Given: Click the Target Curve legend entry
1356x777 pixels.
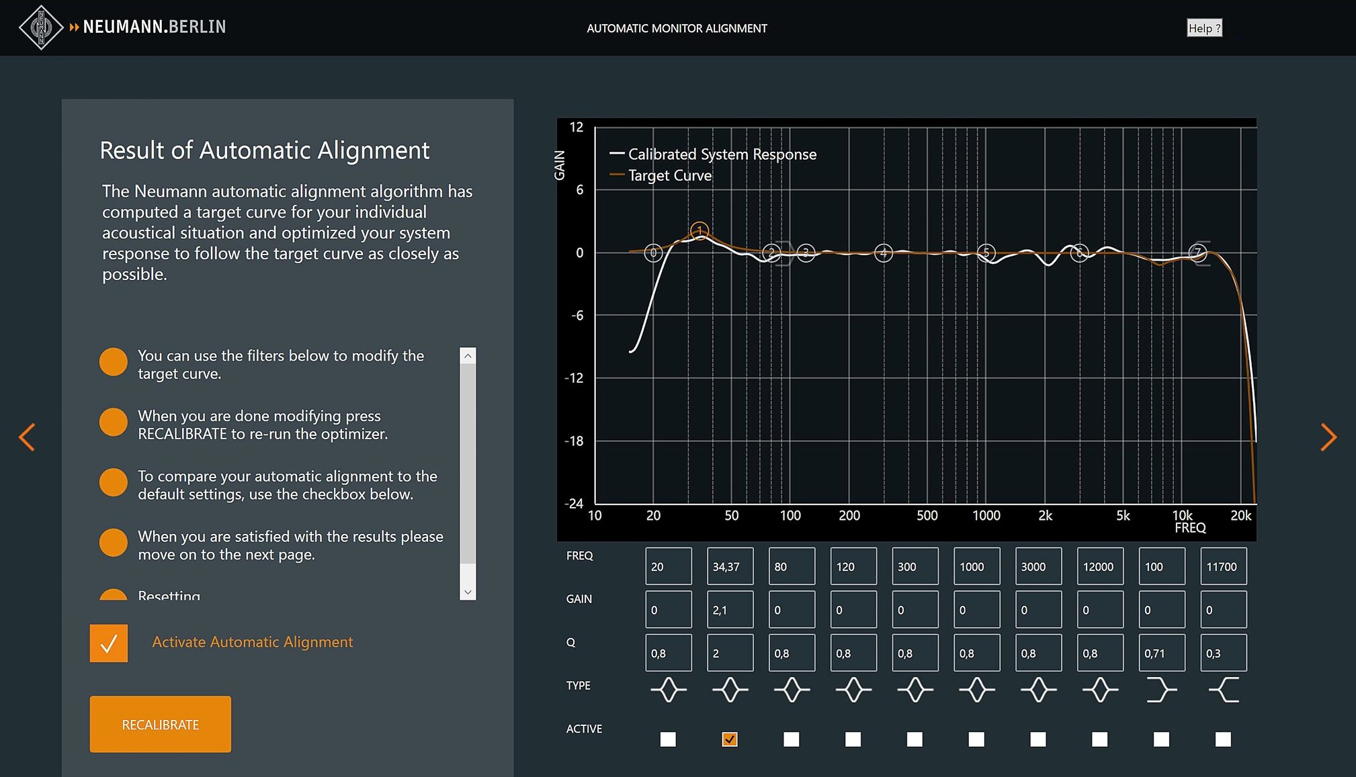Looking at the screenshot, I should pyautogui.click(x=661, y=175).
